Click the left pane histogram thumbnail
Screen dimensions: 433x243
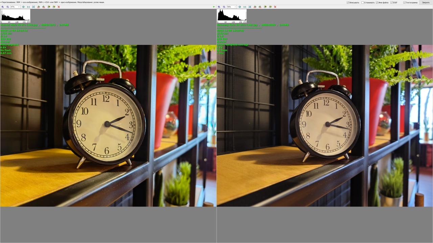[x=15, y=16]
